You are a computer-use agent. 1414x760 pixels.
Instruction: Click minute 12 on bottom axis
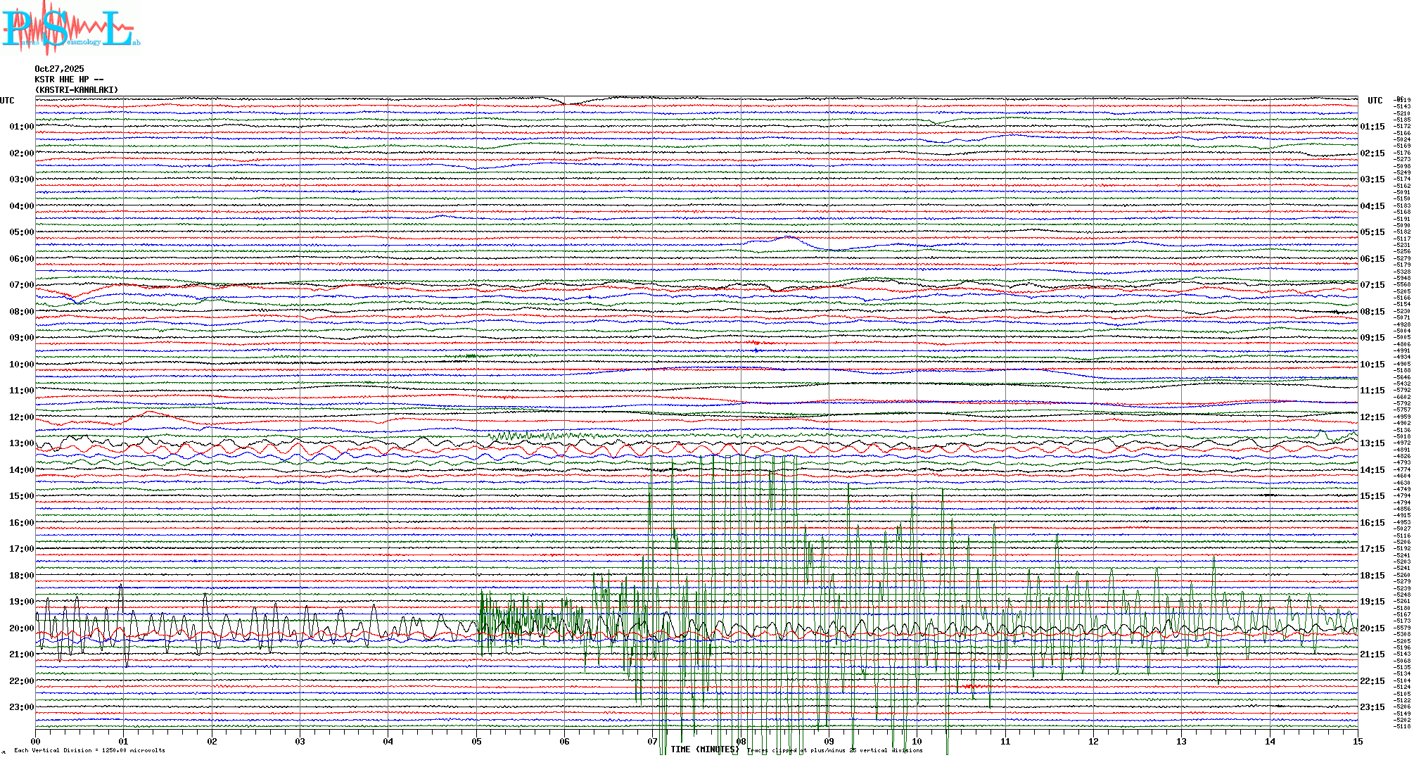coord(1093,741)
